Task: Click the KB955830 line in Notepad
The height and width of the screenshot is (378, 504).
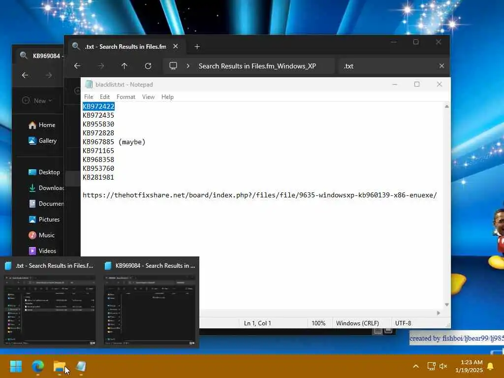Action: tap(98, 124)
